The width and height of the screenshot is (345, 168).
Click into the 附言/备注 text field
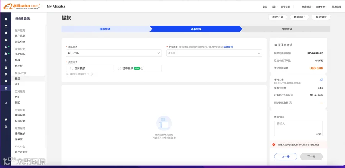298,128
